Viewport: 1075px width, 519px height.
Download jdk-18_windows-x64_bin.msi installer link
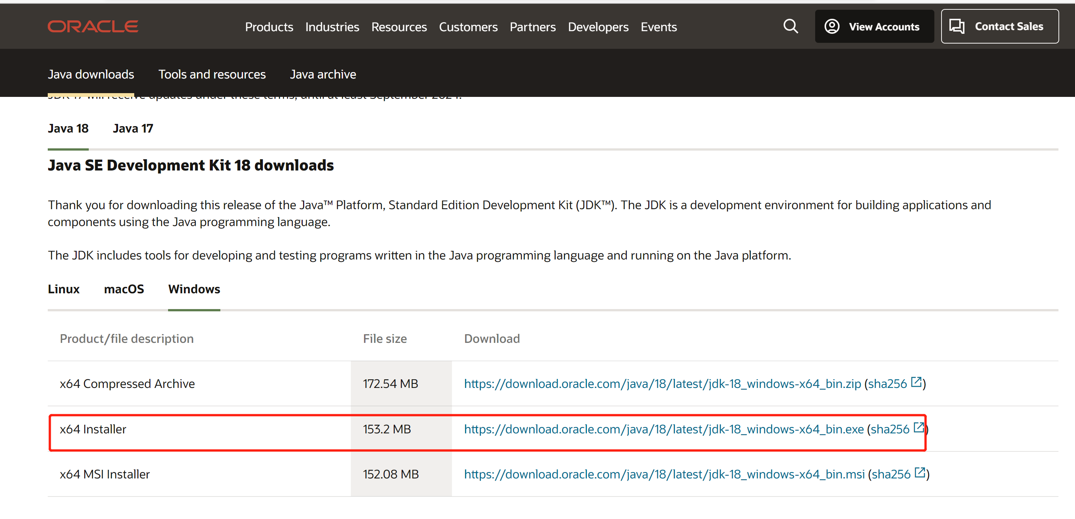pyautogui.click(x=664, y=474)
